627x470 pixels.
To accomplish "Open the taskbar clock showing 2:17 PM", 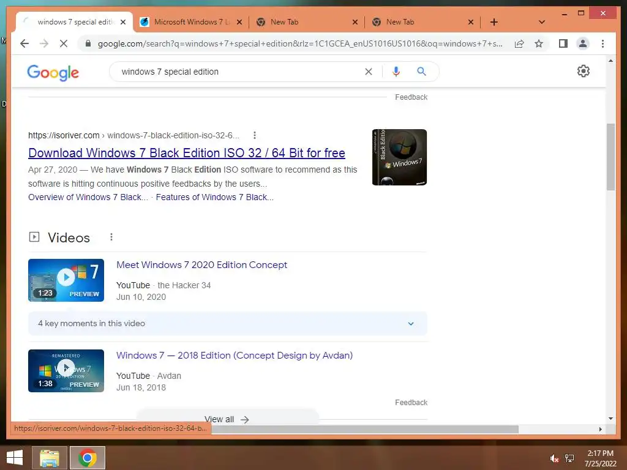I will pyautogui.click(x=600, y=458).
